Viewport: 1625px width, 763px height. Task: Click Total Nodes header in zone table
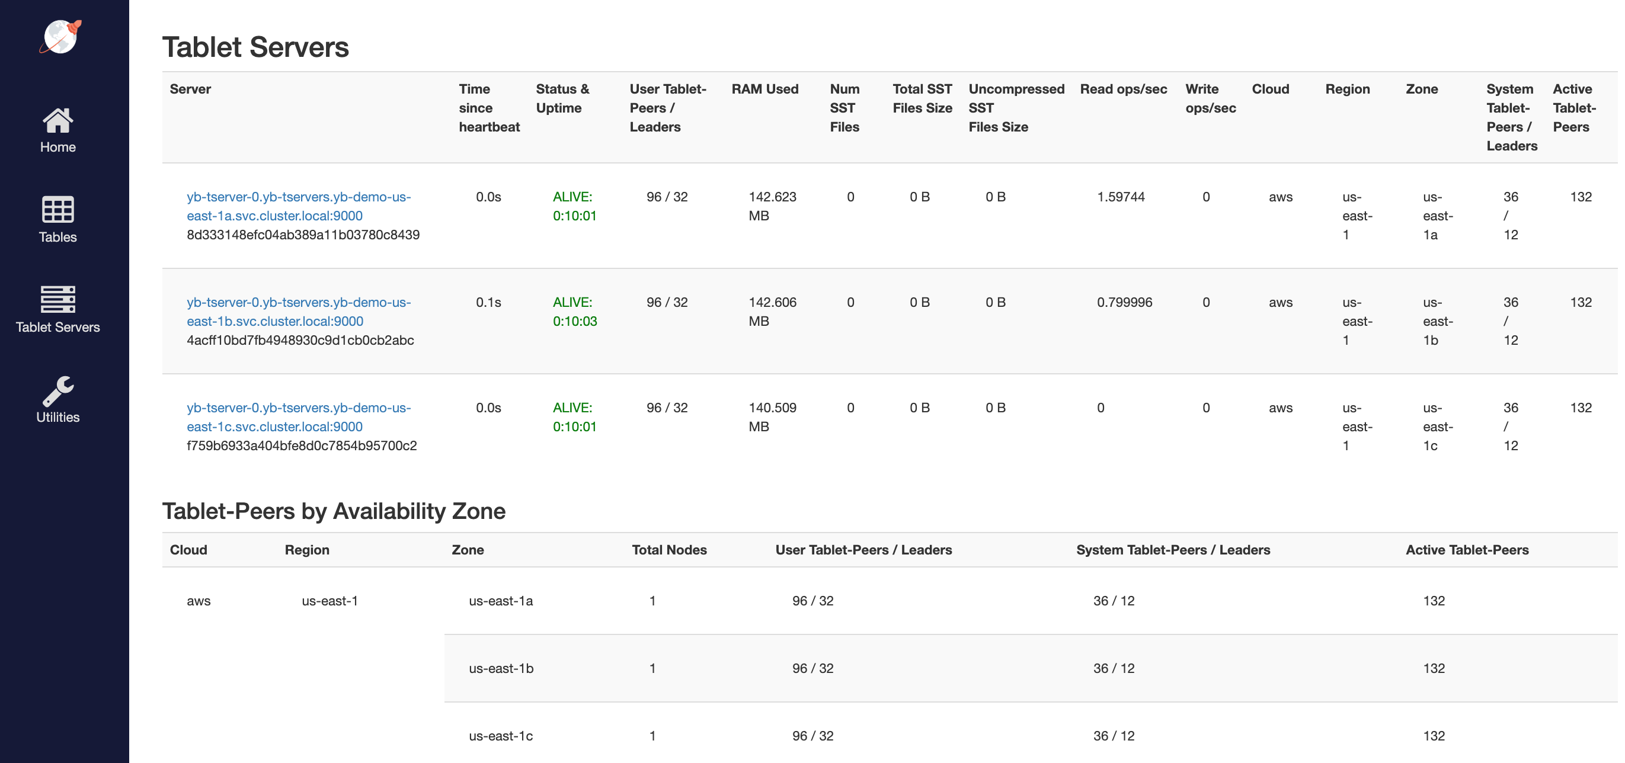(668, 550)
